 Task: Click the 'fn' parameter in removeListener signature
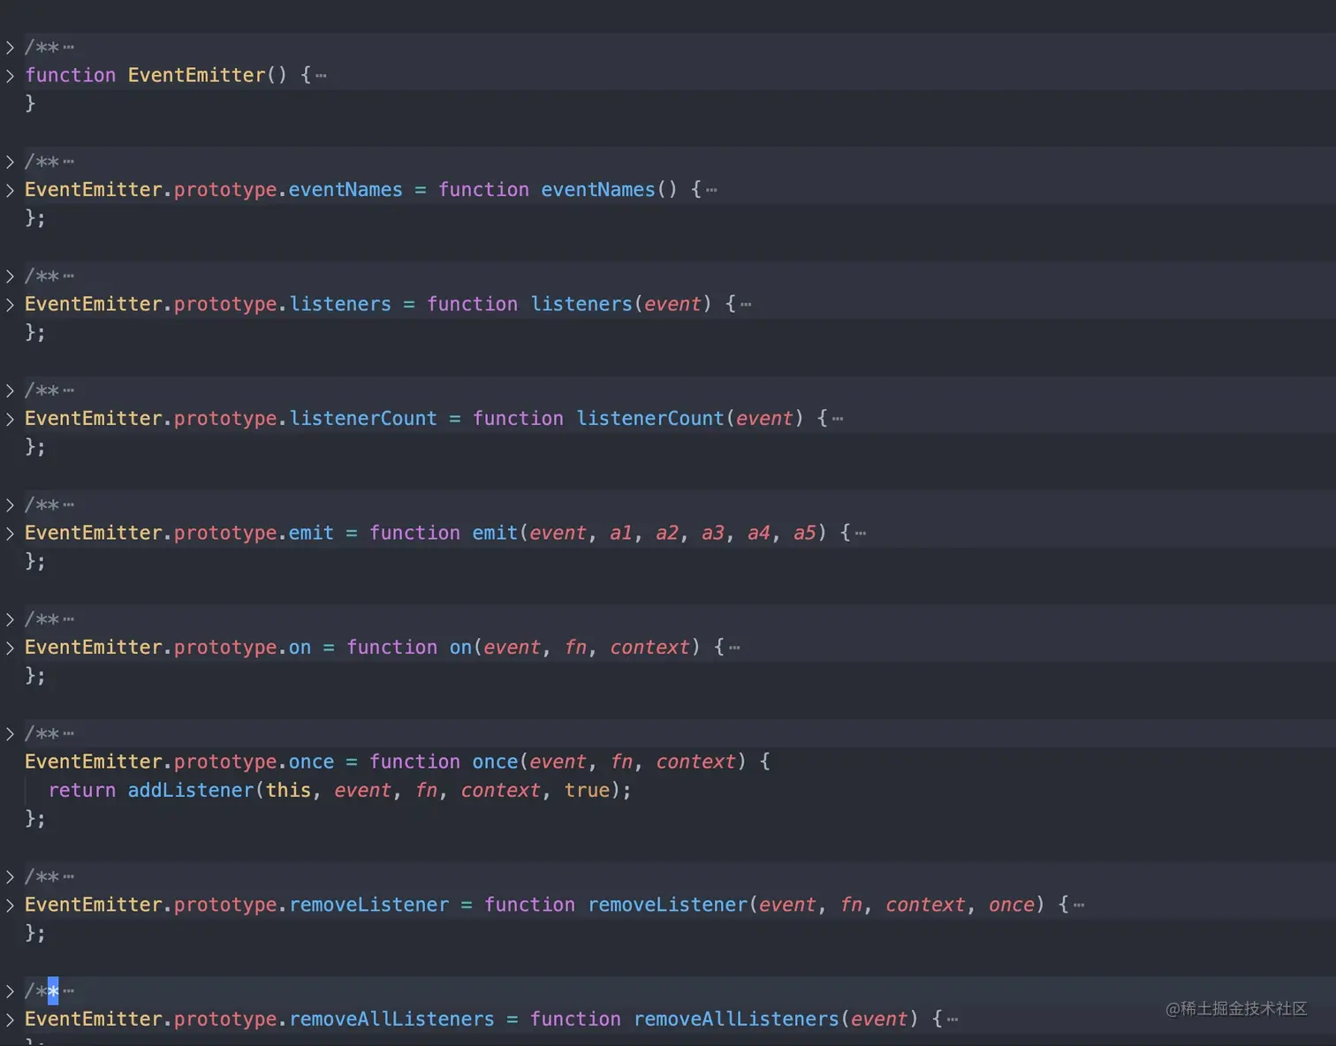click(852, 906)
